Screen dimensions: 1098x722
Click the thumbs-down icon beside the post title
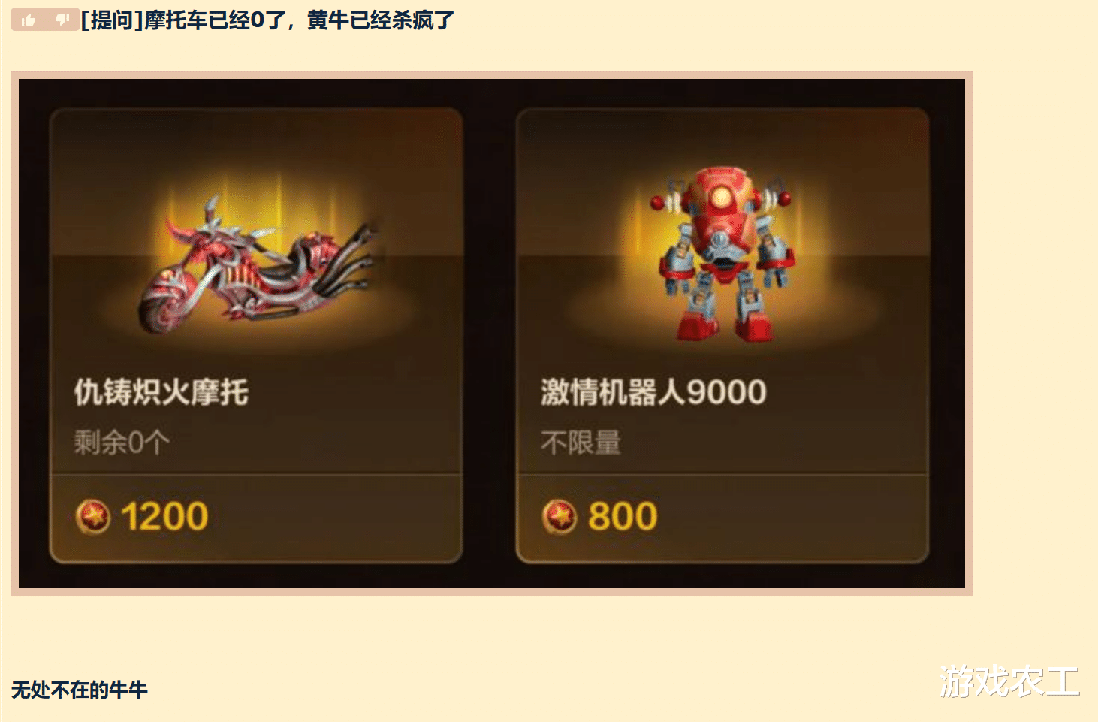click(62, 20)
